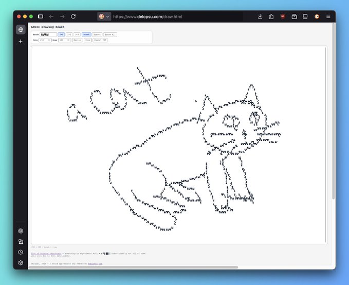The height and width of the screenshot is (285, 349).
Task: Select the 1×1 brush size
Action: tap(61, 34)
